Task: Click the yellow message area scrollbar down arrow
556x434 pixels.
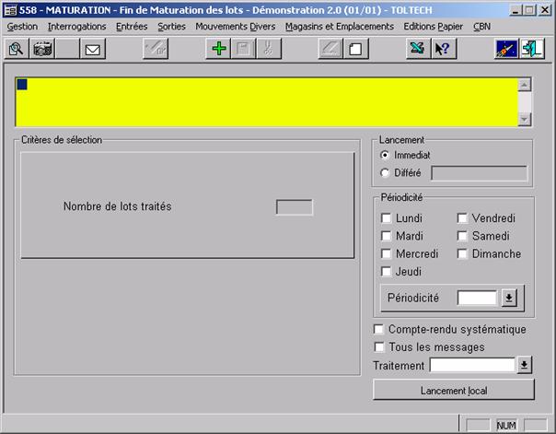Action: point(525,120)
